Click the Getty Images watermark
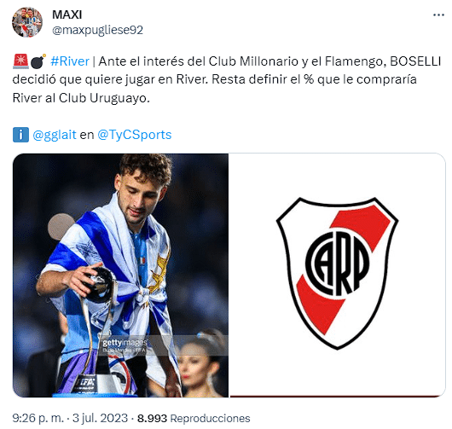452x429 pixels. (125, 346)
